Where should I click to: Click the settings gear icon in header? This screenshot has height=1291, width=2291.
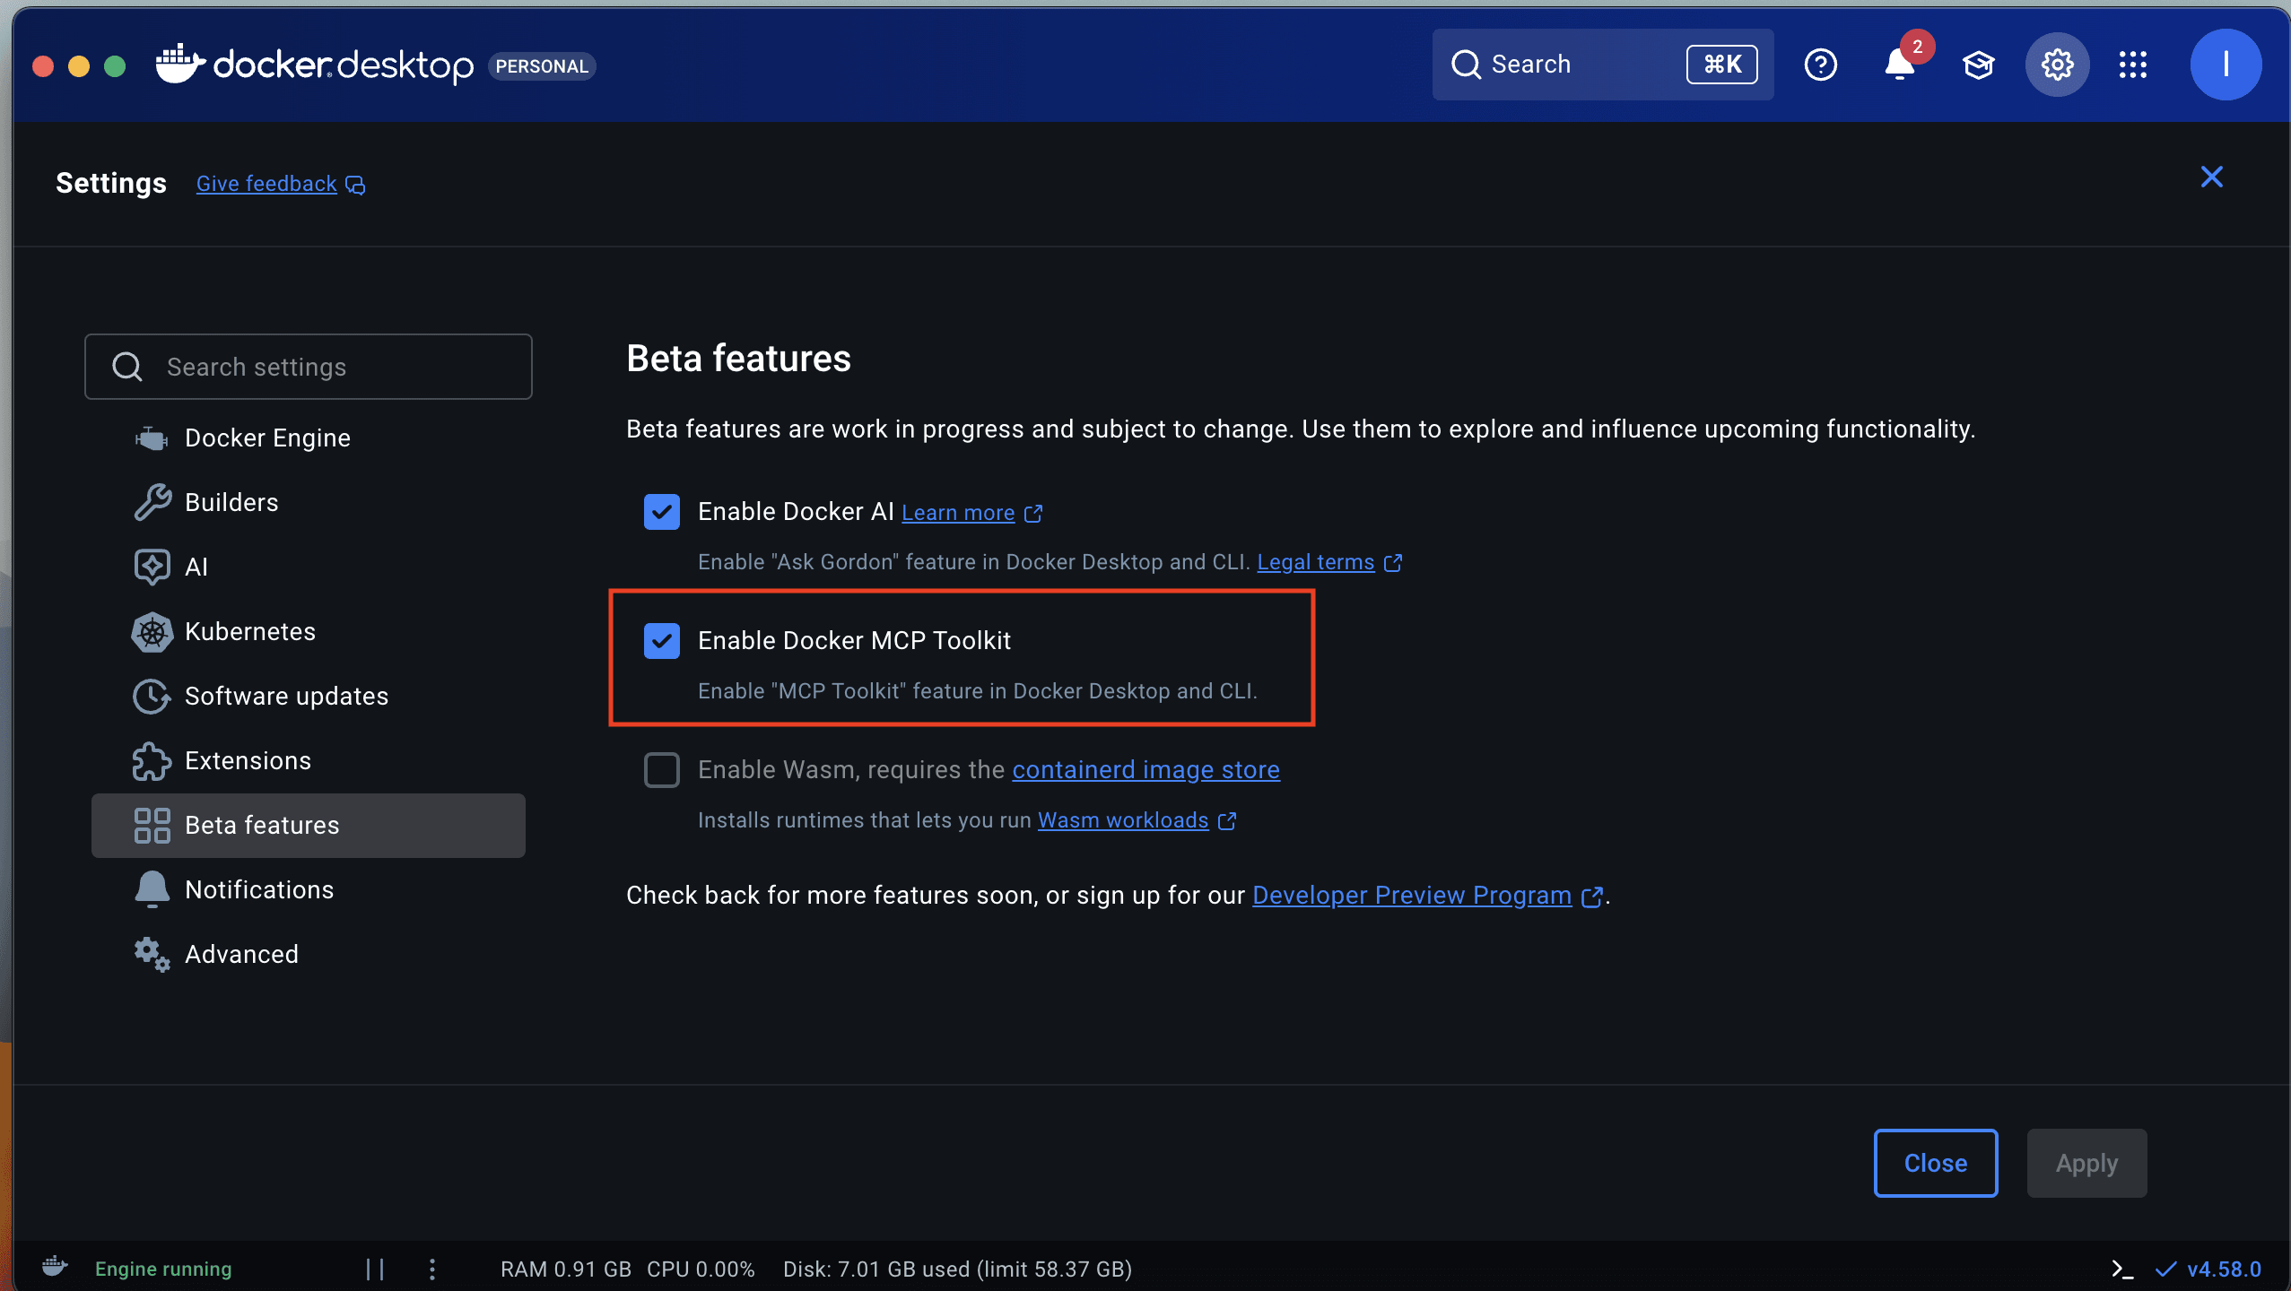click(2057, 65)
